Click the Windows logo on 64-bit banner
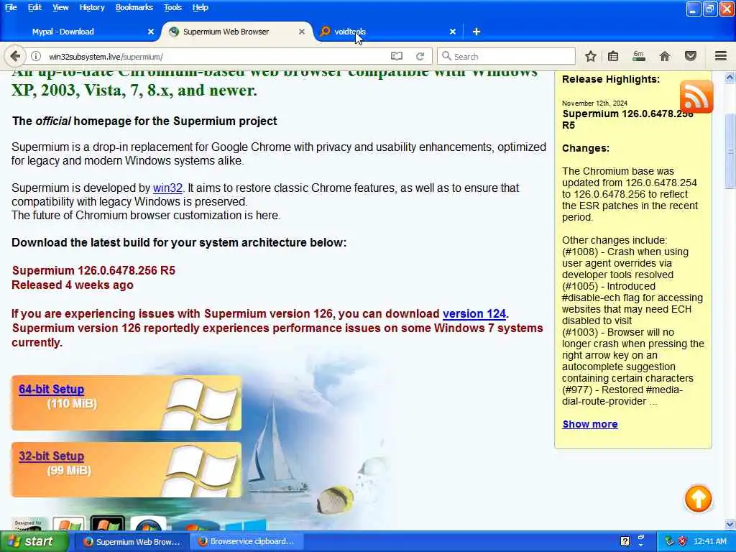This screenshot has height=552, width=736. click(x=201, y=404)
